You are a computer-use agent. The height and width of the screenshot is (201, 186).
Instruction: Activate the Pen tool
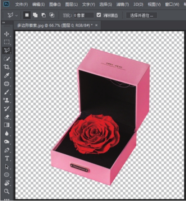[7, 150]
